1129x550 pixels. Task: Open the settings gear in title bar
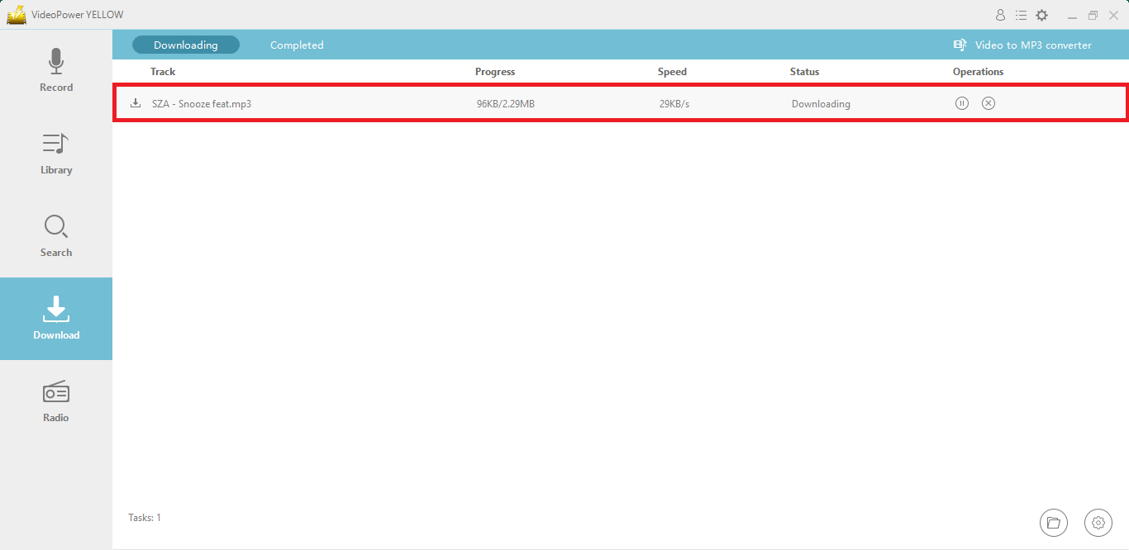pos(1042,15)
